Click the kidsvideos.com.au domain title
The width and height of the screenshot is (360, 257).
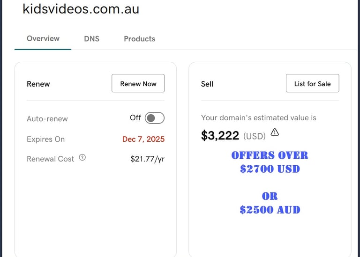click(81, 9)
